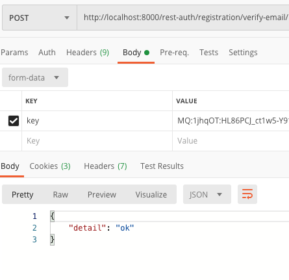Open the Pre-req. tab
289x280 pixels.
pos(174,53)
